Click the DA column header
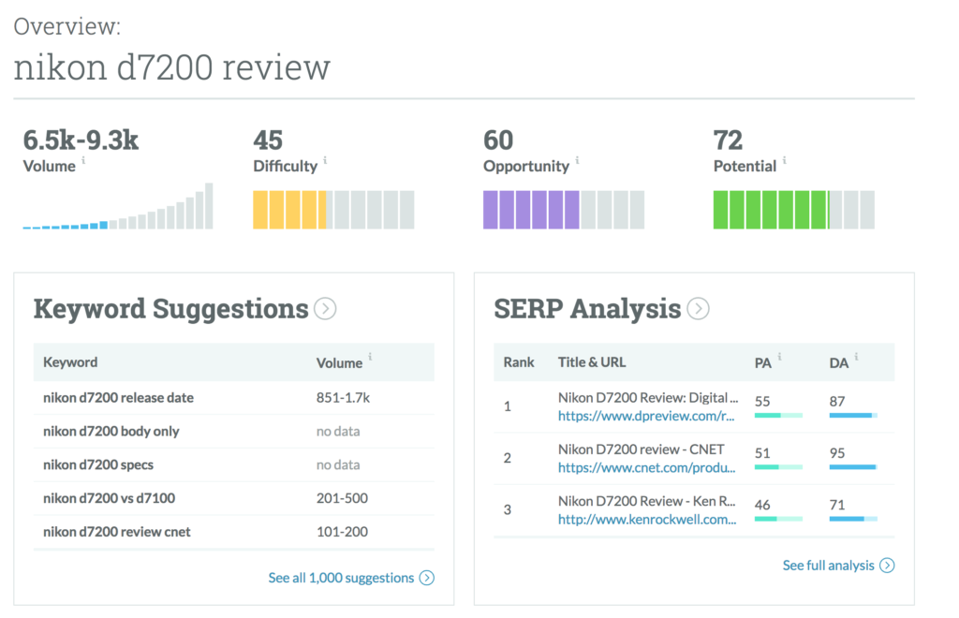The width and height of the screenshot is (959, 618). pyautogui.click(x=838, y=363)
